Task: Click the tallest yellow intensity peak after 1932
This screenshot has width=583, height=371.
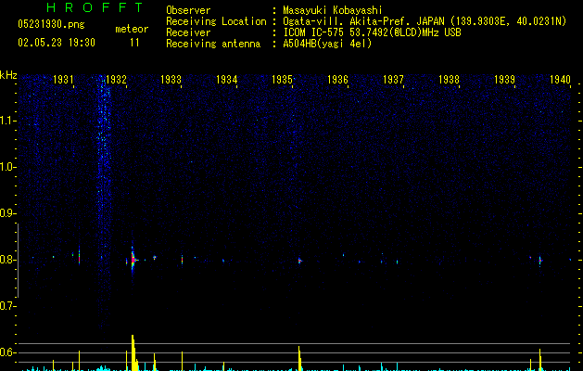Action: (133, 352)
